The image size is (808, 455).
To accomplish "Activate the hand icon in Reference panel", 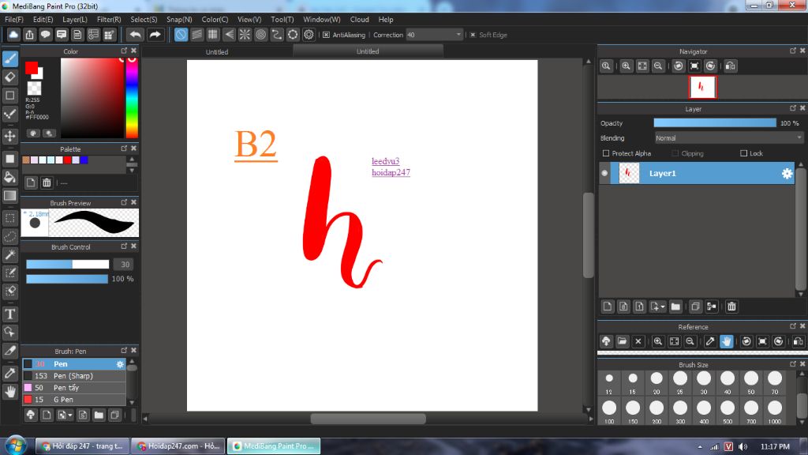I will 727,341.
